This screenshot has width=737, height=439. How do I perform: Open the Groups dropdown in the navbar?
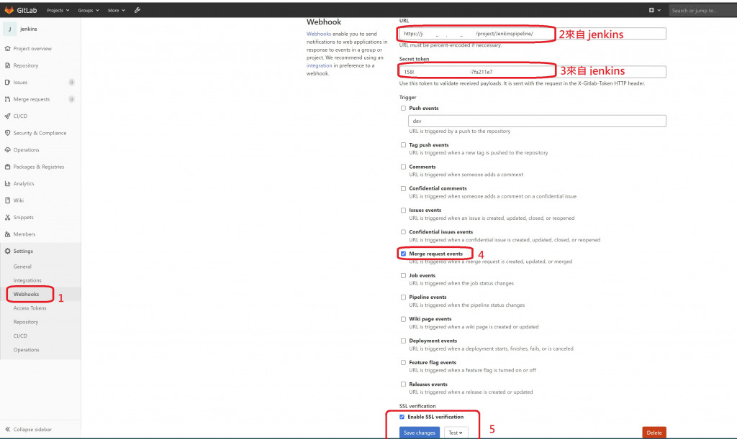pyautogui.click(x=89, y=10)
